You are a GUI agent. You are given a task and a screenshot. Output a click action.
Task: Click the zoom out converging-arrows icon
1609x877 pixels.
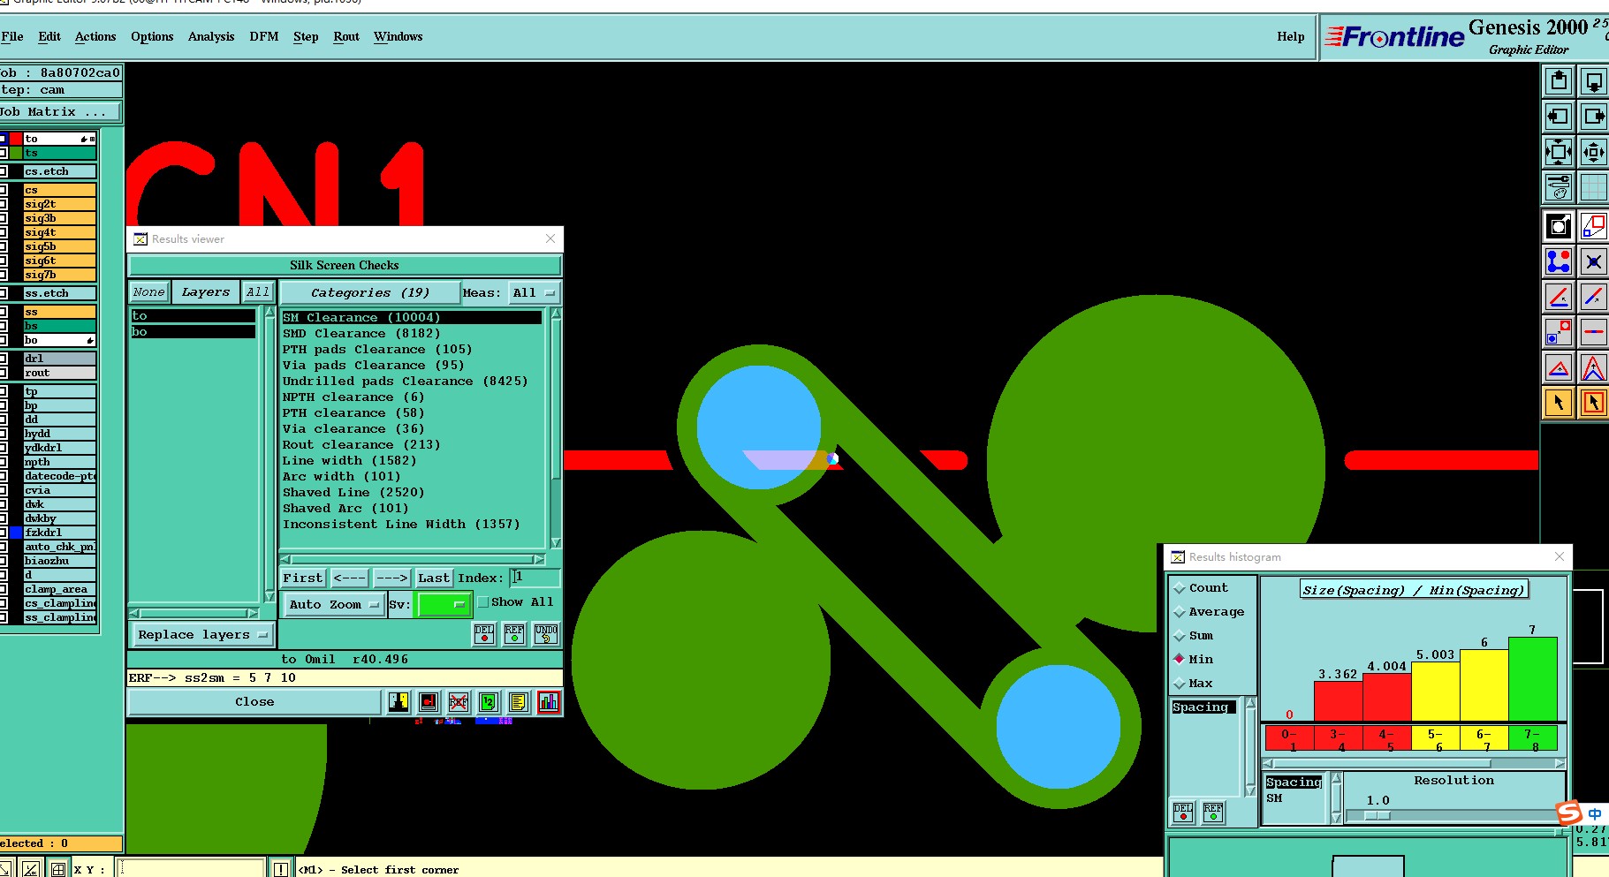point(1593,152)
